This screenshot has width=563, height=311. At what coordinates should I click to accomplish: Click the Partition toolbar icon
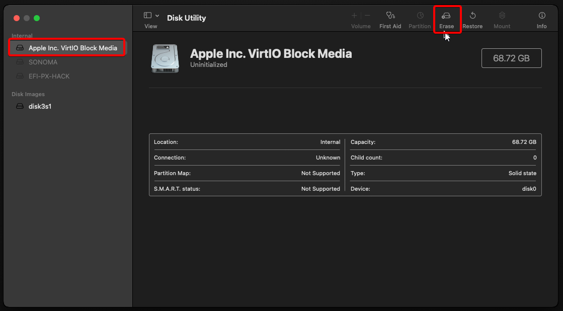click(x=420, y=16)
